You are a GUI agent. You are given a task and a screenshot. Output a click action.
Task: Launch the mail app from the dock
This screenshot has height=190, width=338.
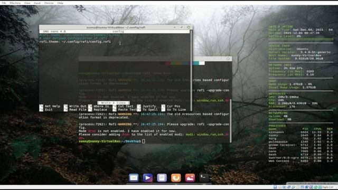point(134,178)
